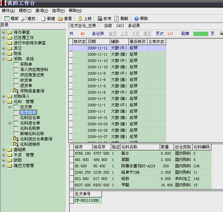Click the 尾页 last-page link
This screenshot has width=223, height=212.
(x=147, y=34)
